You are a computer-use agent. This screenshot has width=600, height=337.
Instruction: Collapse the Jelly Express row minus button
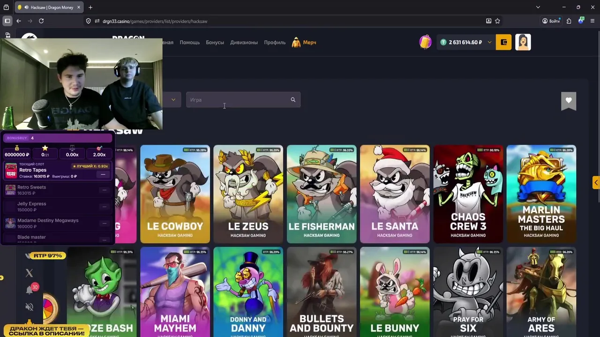tap(104, 207)
